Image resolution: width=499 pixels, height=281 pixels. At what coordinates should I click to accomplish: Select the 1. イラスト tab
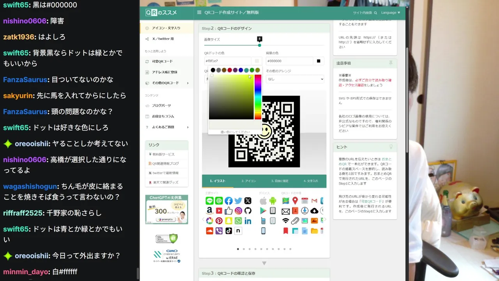(218, 181)
